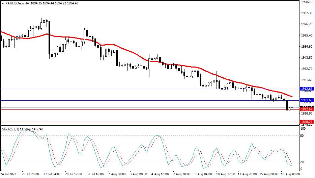Click the Stoch(5,3,3) indicator label
315x178 pixels.
point(10,129)
